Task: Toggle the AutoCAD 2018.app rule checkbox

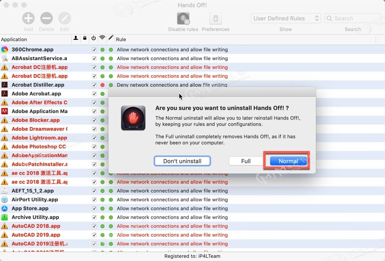Action: point(94,226)
